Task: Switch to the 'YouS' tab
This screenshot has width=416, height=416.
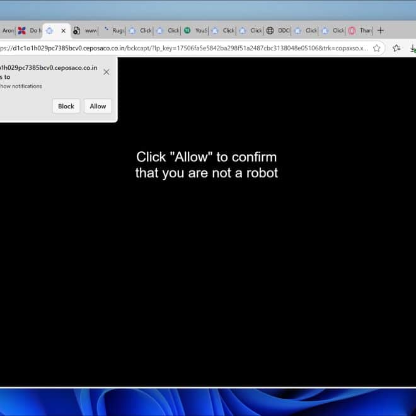Action: tap(195, 30)
